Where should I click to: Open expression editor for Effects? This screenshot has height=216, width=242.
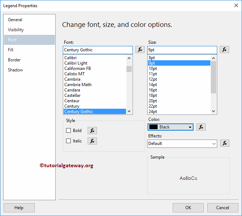coord(224,143)
